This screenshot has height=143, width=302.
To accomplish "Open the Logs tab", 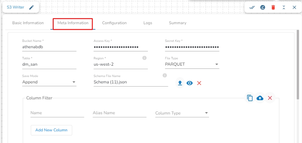I will pyautogui.click(x=148, y=23).
